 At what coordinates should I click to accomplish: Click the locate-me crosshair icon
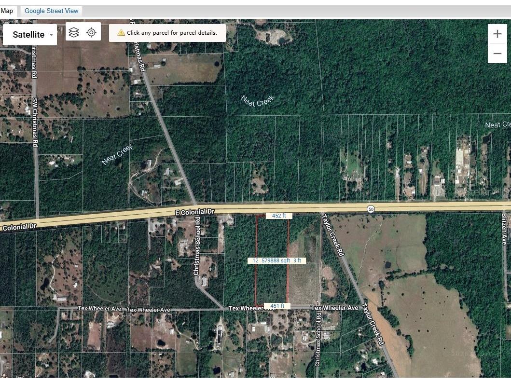click(x=91, y=32)
